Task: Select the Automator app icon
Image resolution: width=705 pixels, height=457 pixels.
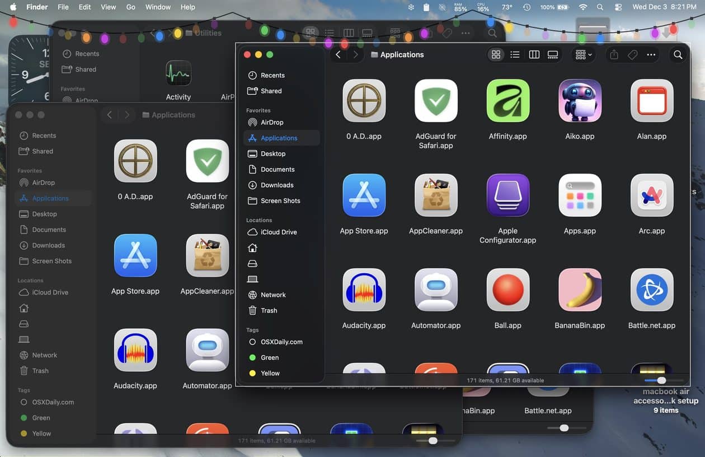Action: coord(435,290)
